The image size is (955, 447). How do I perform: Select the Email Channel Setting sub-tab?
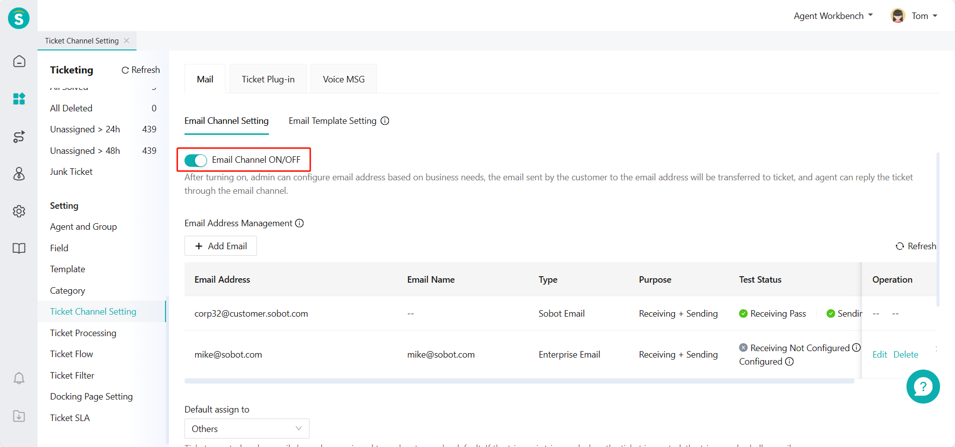point(226,121)
